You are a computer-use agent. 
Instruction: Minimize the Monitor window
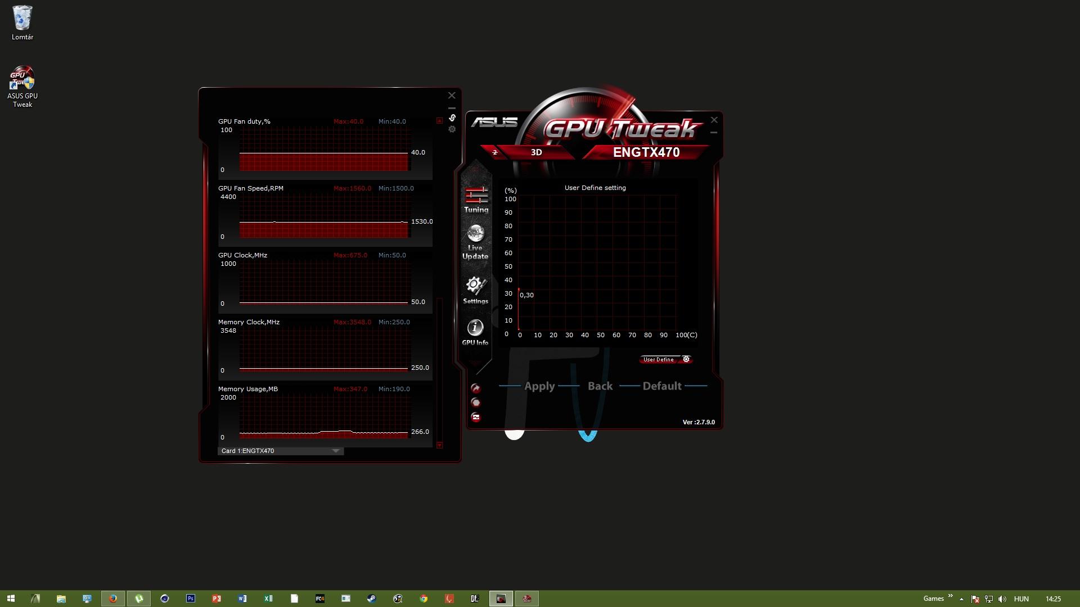click(452, 108)
